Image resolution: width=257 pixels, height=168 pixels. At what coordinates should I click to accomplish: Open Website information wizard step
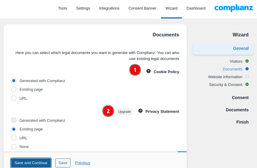click(x=225, y=77)
